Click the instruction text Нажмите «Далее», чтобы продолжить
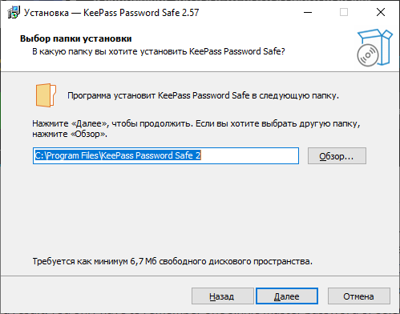400x314 pixels. [112, 123]
